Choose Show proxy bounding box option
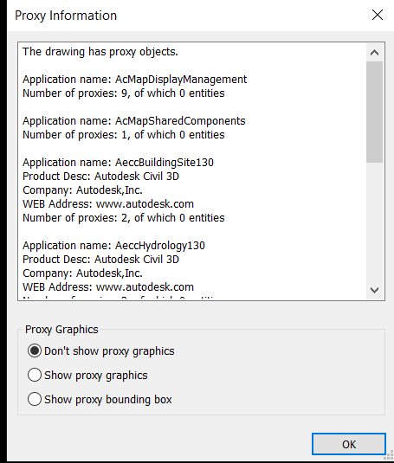This screenshot has height=463, width=394. point(100,400)
